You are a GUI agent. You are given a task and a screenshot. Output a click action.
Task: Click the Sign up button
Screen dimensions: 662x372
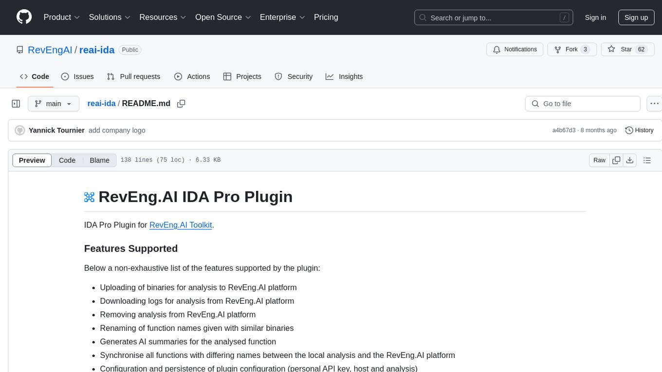[636, 18]
